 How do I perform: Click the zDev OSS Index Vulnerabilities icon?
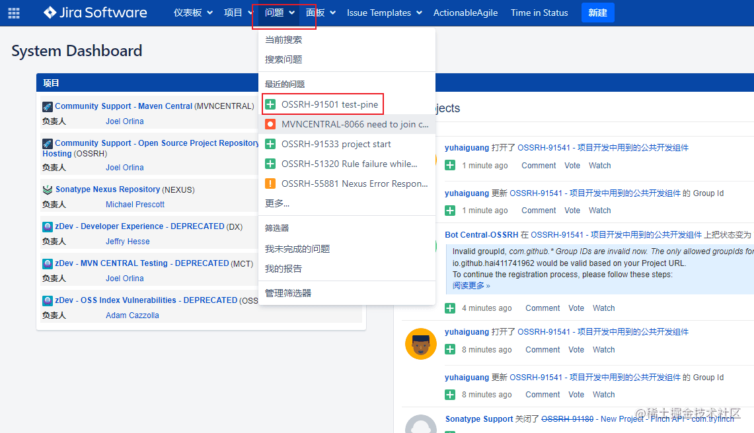pos(48,301)
